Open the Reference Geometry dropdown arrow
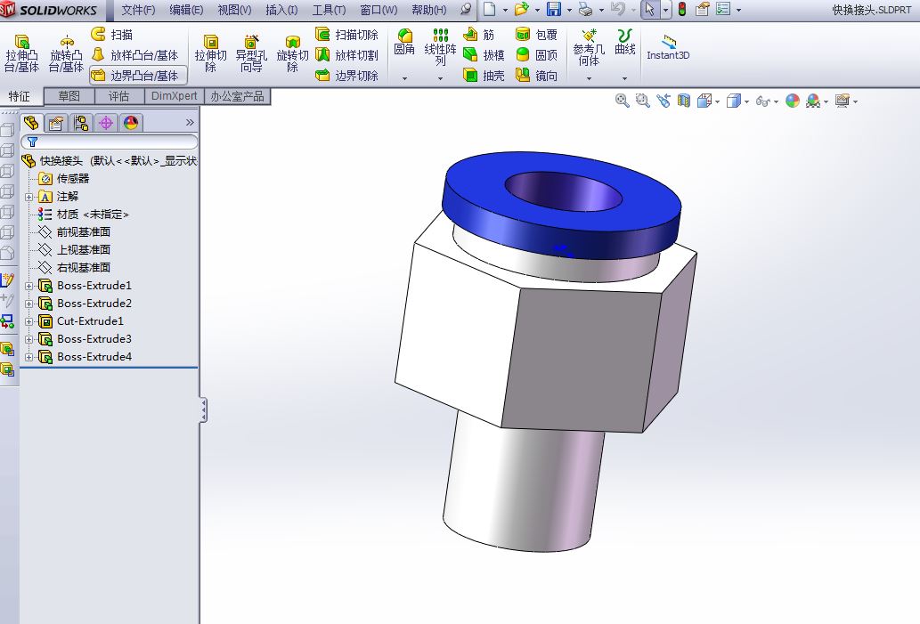This screenshot has height=624, width=920. click(589, 78)
